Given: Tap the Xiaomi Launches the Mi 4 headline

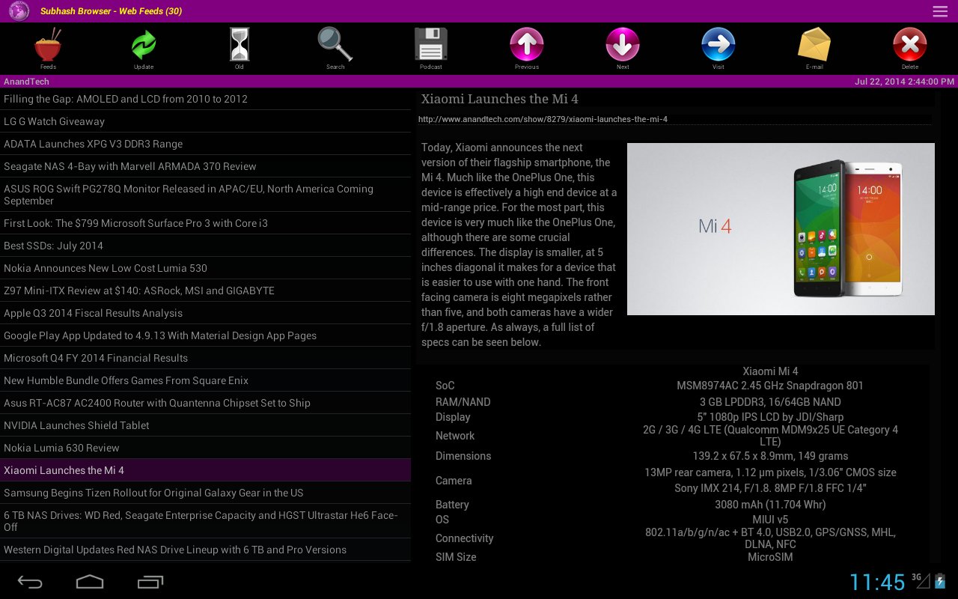Looking at the screenshot, I should 499,99.
